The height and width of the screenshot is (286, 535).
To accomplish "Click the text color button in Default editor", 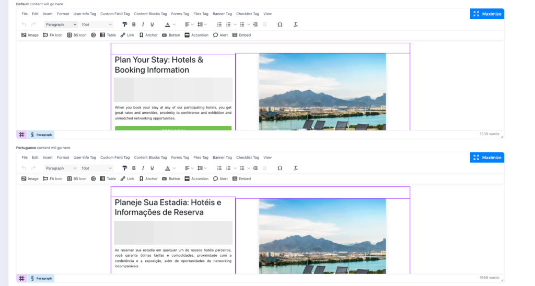I will tap(167, 25).
